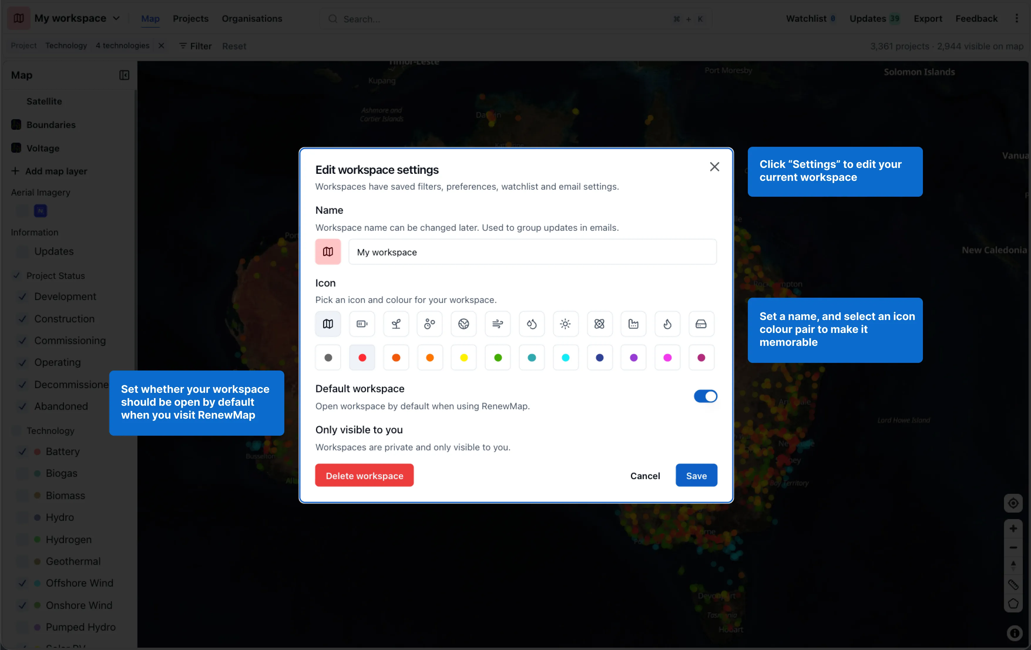The width and height of the screenshot is (1031, 650).
Task: Open the My workspace dropdown
Action: (77, 18)
